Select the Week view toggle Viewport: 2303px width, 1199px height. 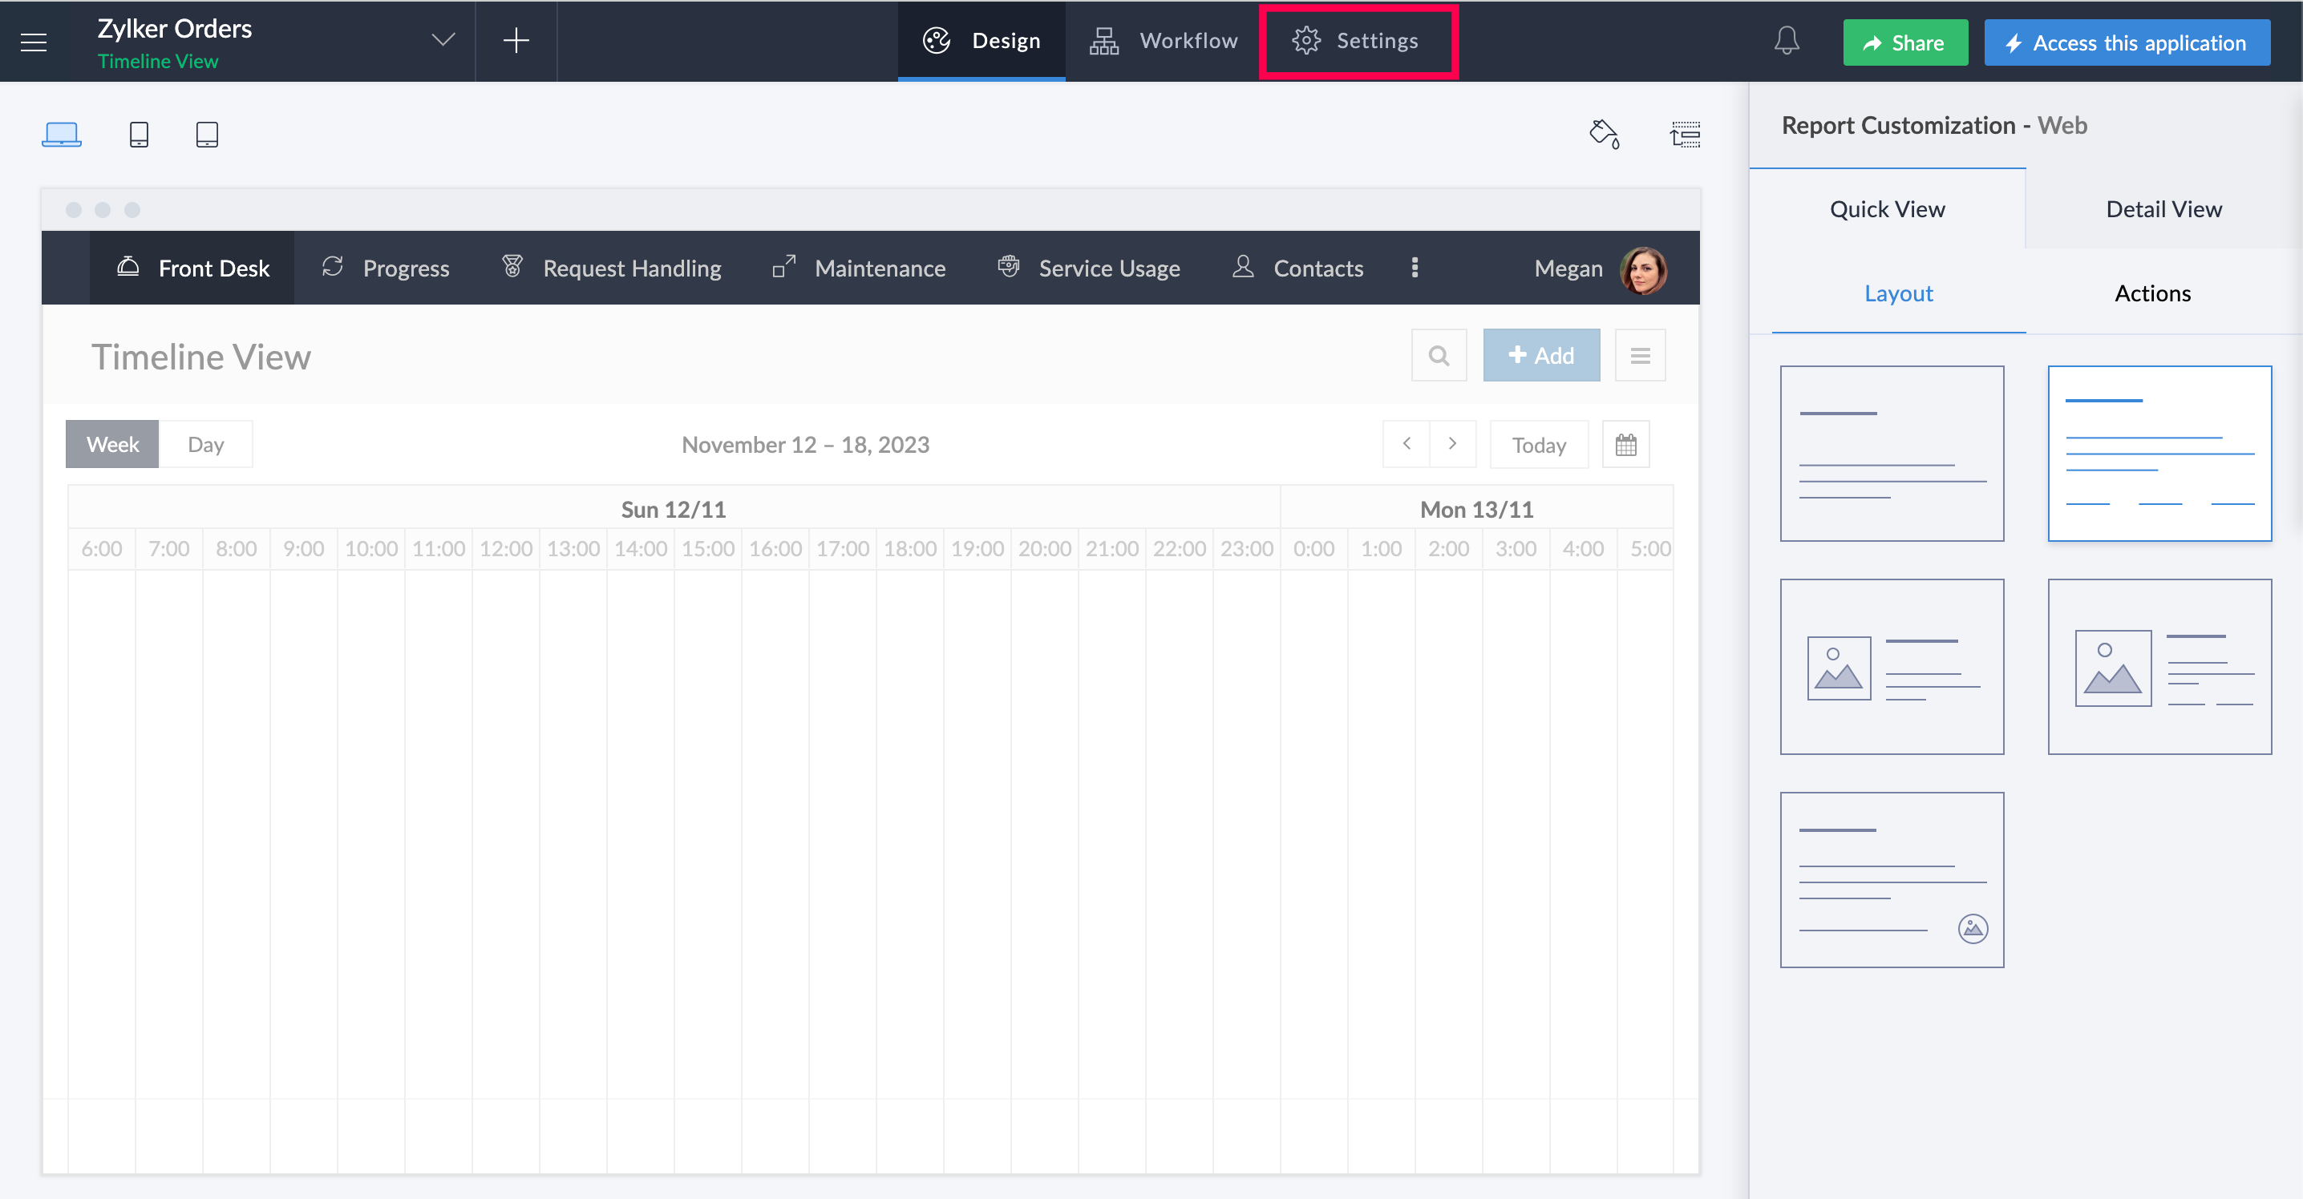coord(111,444)
